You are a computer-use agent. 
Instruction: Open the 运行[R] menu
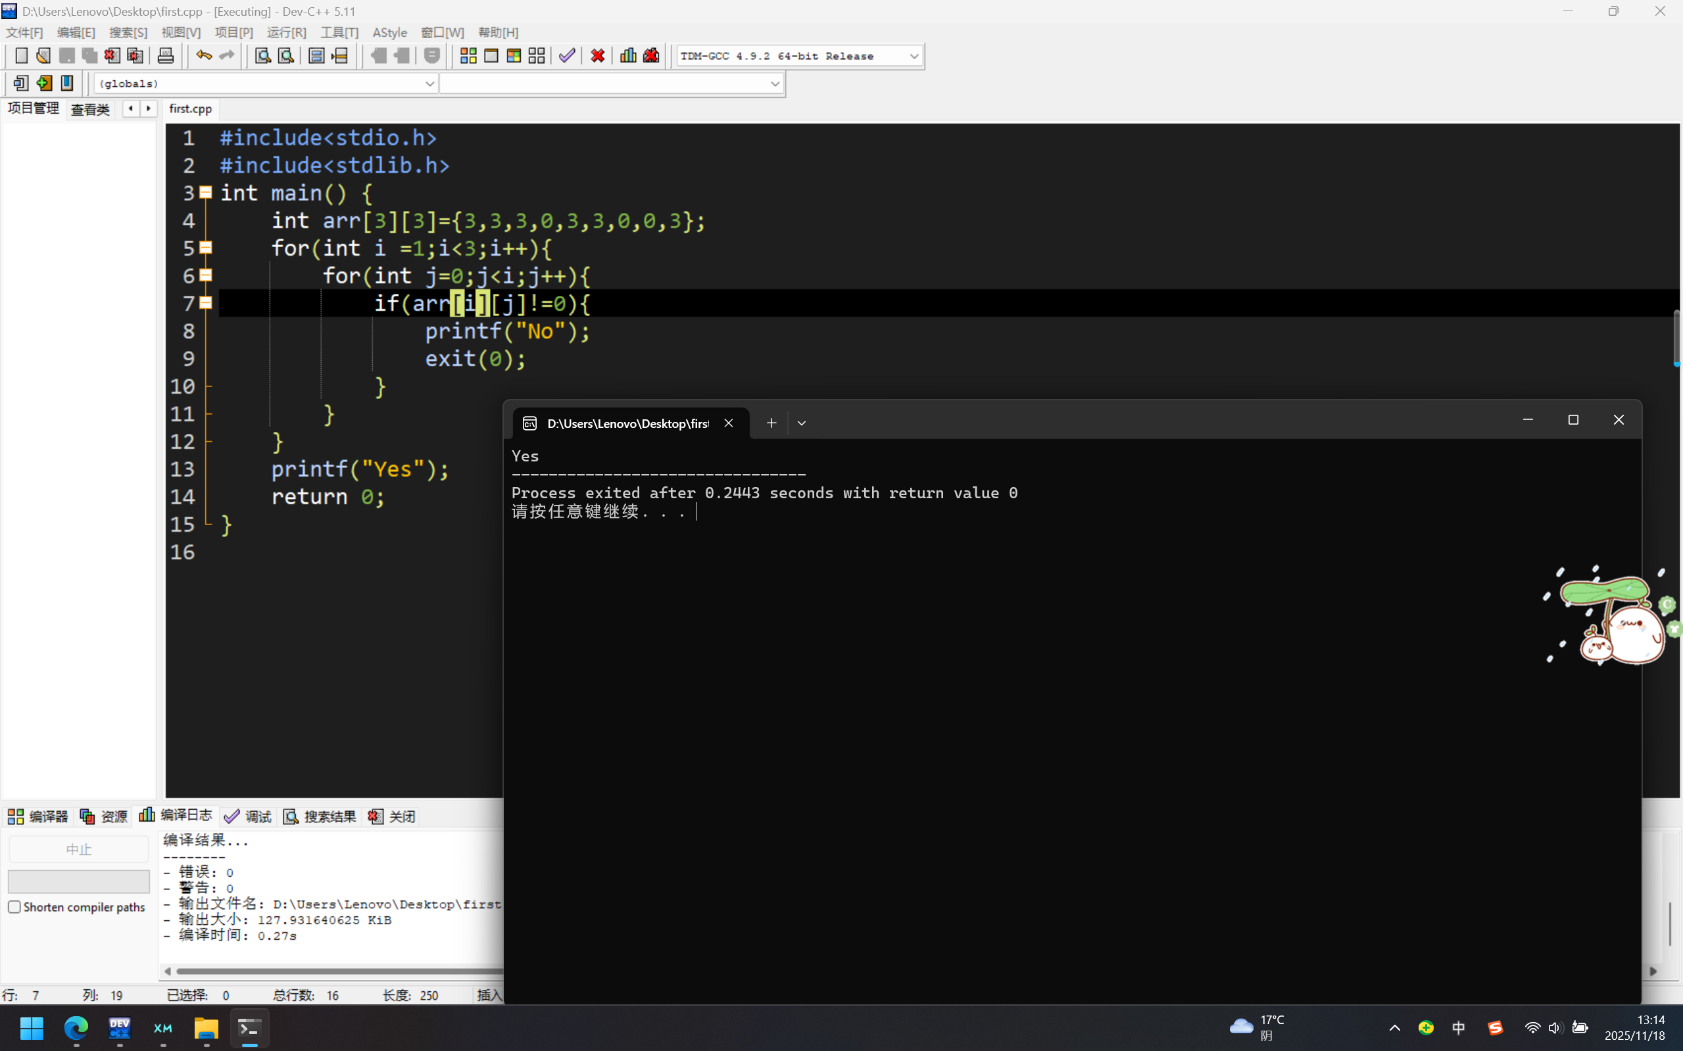point(286,33)
